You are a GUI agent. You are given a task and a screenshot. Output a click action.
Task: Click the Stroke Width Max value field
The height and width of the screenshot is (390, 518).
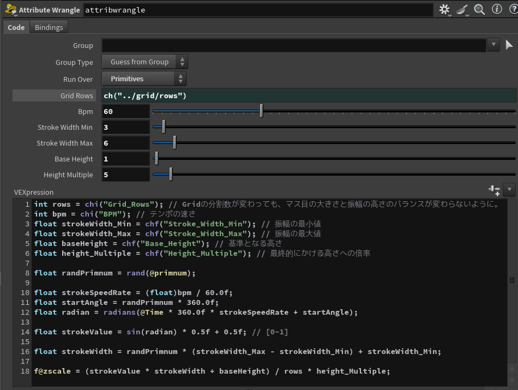pyautogui.click(x=125, y=143)
